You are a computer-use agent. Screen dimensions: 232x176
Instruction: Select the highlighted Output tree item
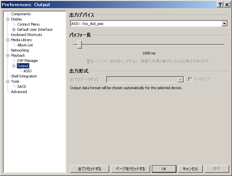click(23, 66)
